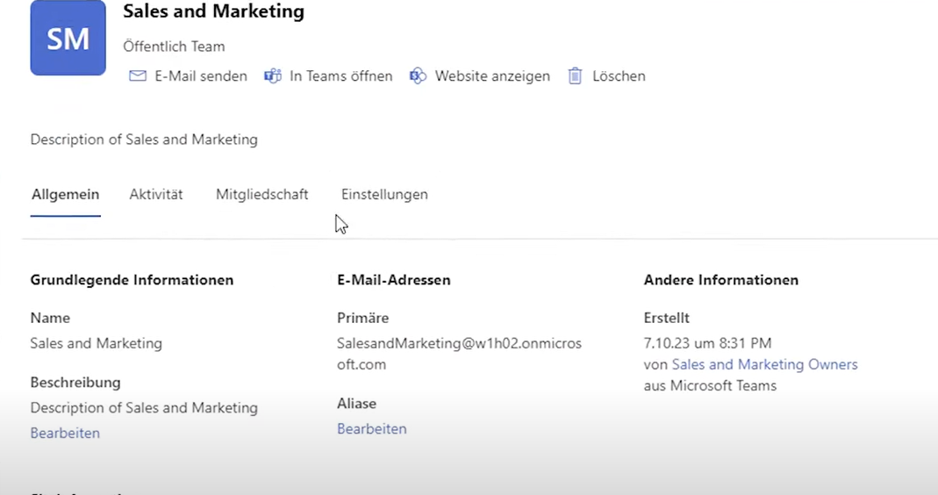Click description text below the team header

tap(144, 140)
